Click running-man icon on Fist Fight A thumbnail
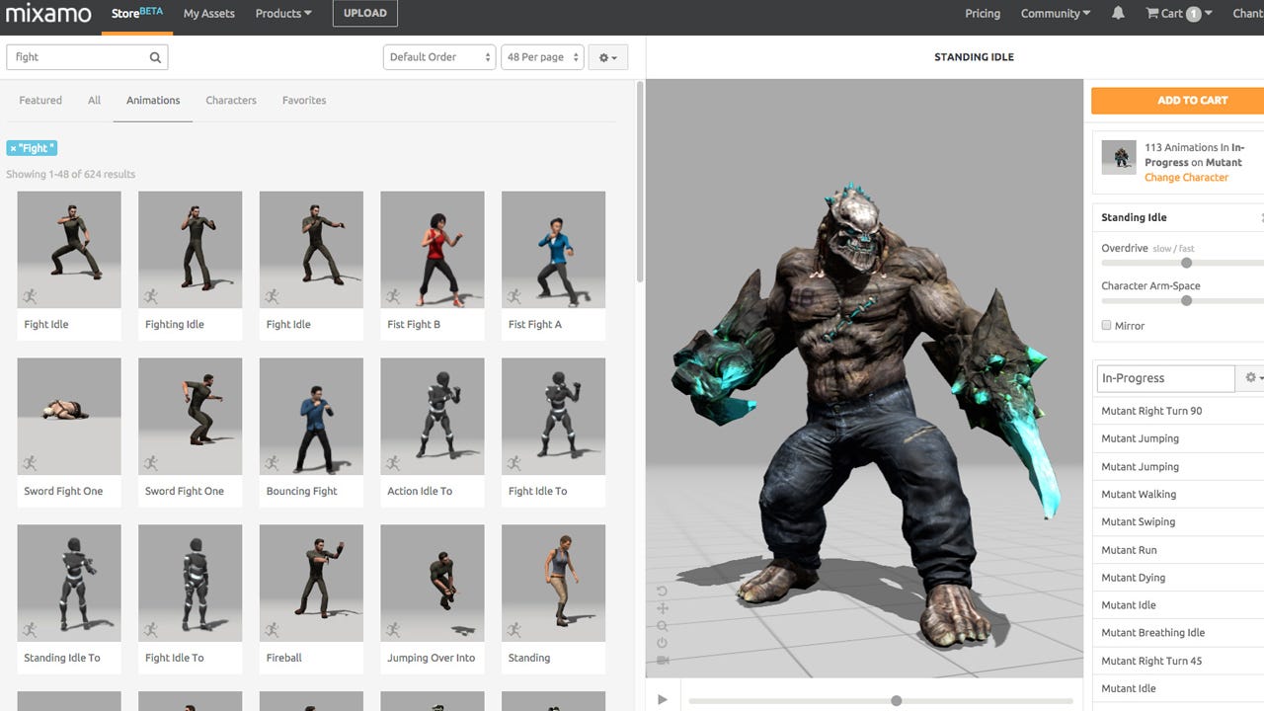 pos(514,296)
